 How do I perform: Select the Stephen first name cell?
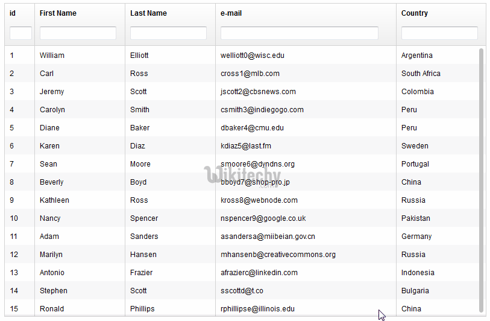[54, 291]
